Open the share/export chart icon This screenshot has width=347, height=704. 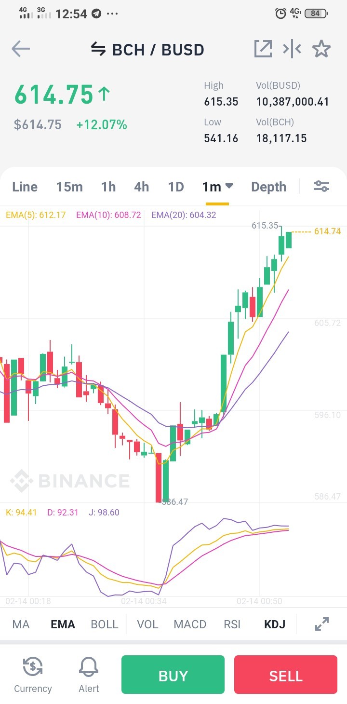pos(263,49)
